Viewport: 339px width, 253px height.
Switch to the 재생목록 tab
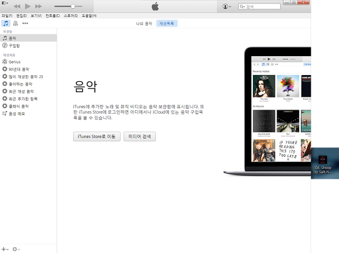coord(167,24)
